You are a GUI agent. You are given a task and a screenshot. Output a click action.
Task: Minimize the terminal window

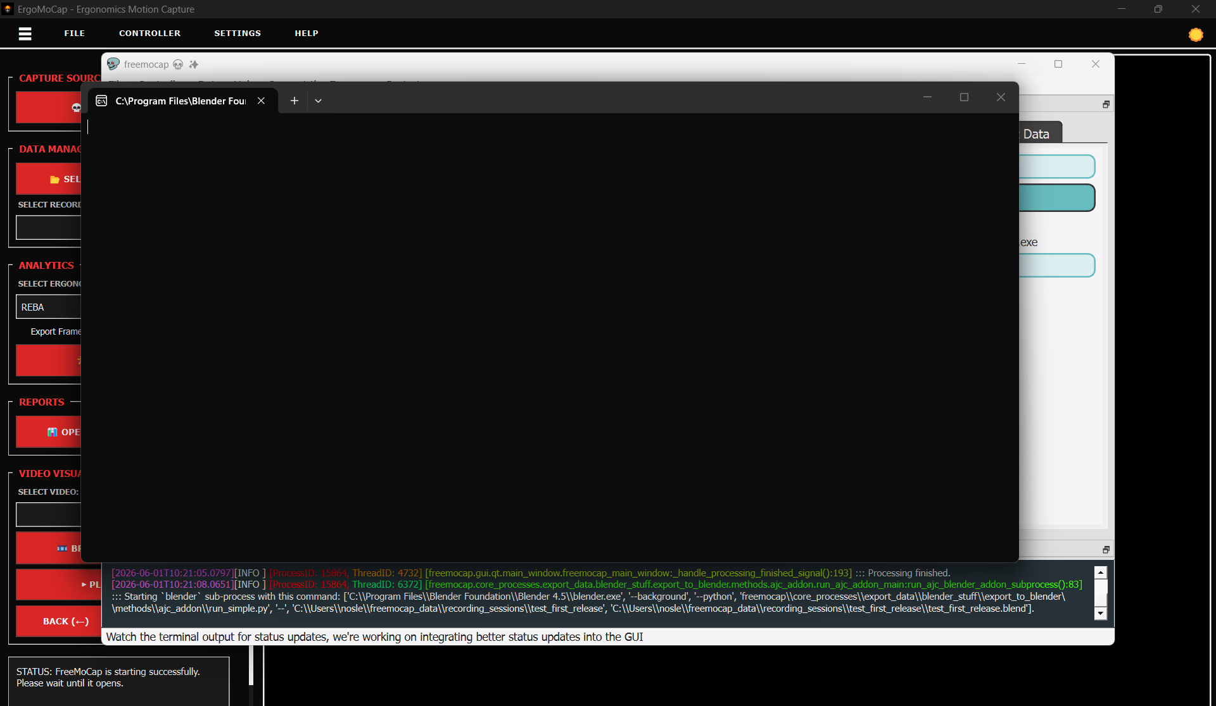pos(927,97)
